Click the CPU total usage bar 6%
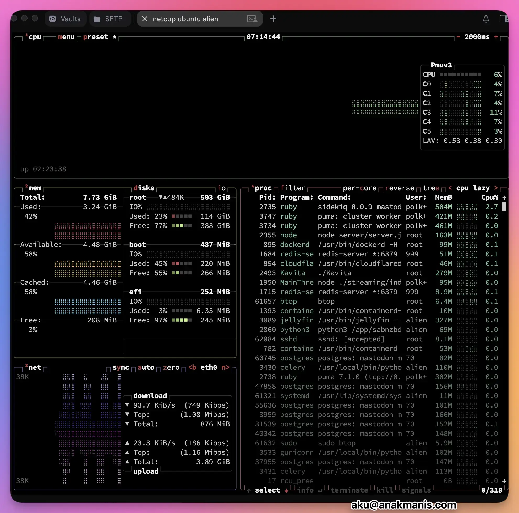 pyautogui.click(x=460, y=75)
